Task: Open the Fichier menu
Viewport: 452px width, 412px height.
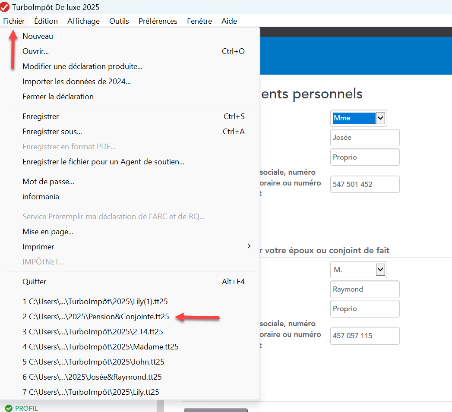Action: (x=14, y=21)
